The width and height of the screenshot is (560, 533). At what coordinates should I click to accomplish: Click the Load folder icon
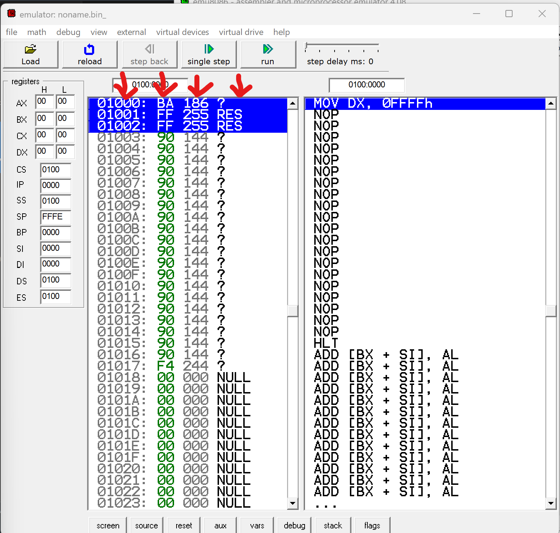[30, 49]
